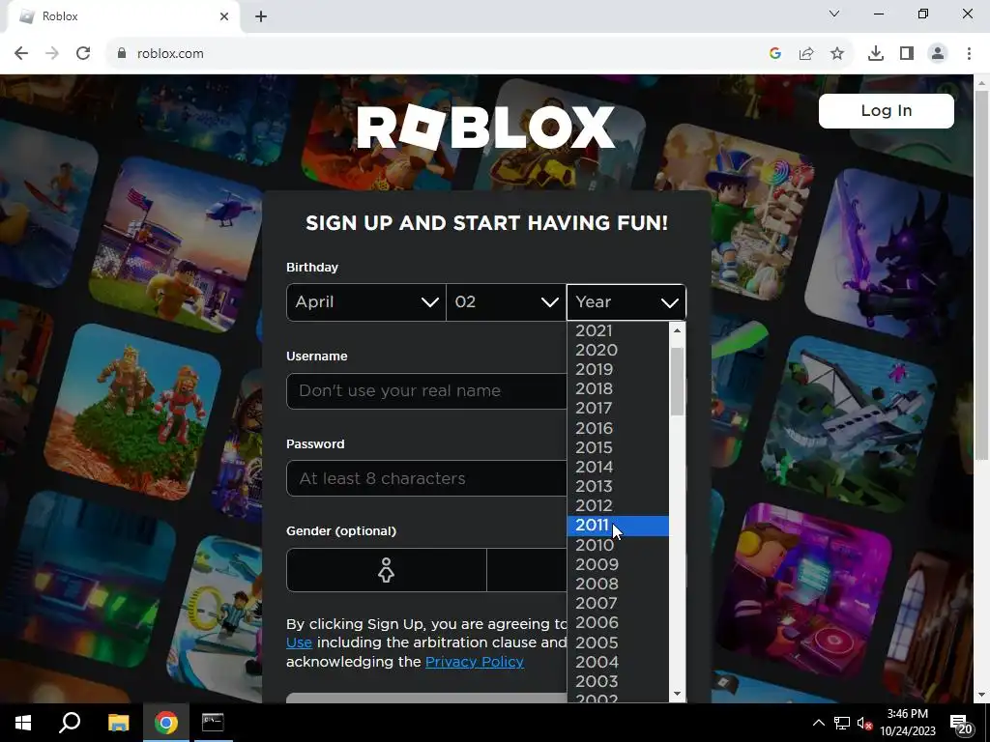Screen dimensions: 990x742
Task: Click year list scroll down arrow
Action: click(x=678, y=694)
